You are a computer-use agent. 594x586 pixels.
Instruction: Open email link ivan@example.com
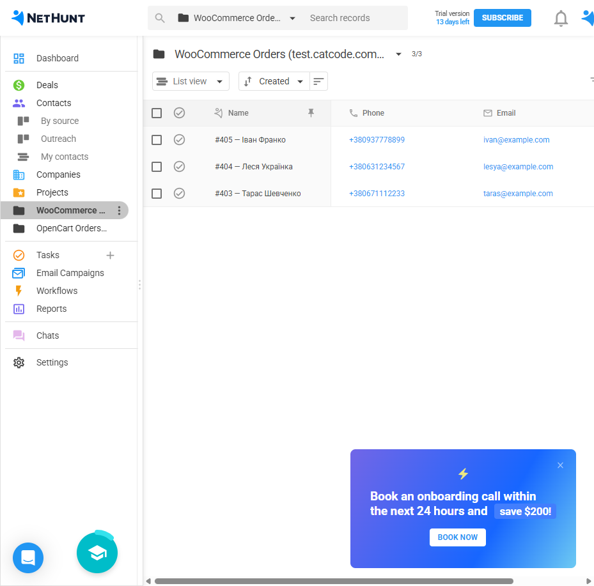(x=516, y=140)
